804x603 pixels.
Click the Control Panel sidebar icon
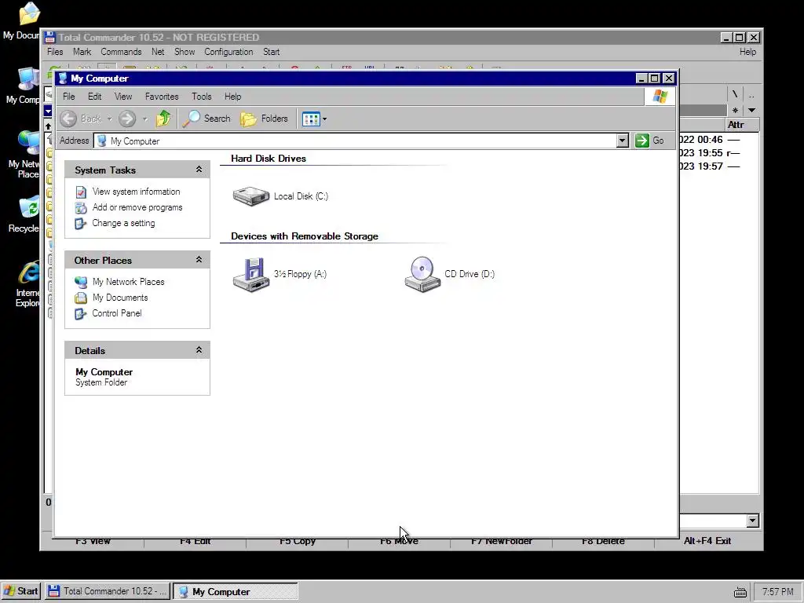pyautogui.click(x=81, y=314)
